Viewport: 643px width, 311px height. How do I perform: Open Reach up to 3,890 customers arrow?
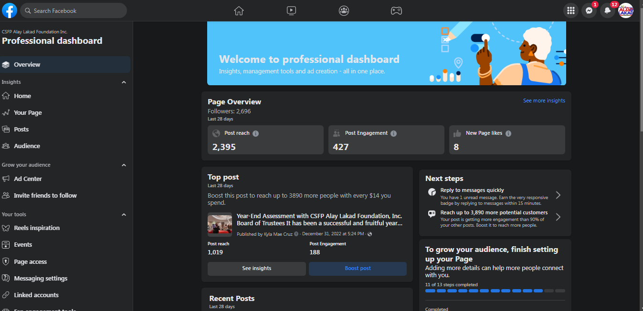(x=558, y=217)
